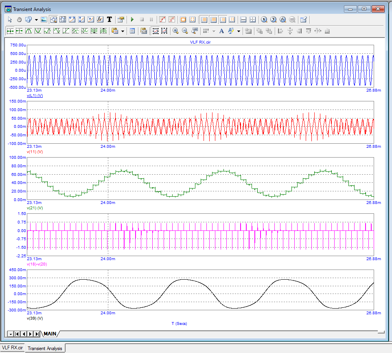Jump to first page navigation button
The image size is (392, 353).
tap(17, 334)
